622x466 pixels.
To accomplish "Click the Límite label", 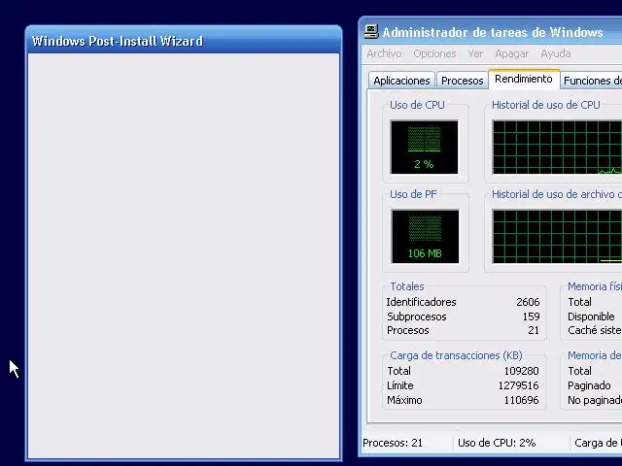I will 399,385.
